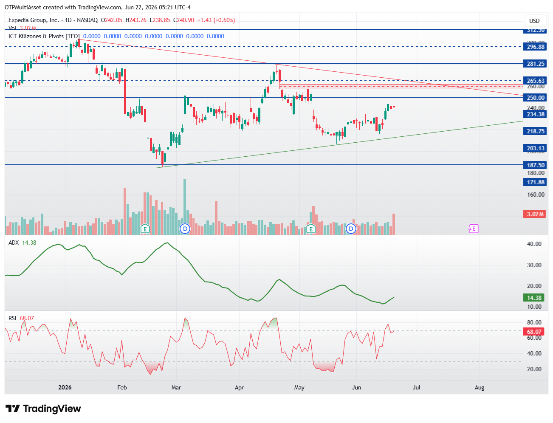Click the 265.63 price level label
Screen dimensions: 553x423
click(x=536, y=81)
